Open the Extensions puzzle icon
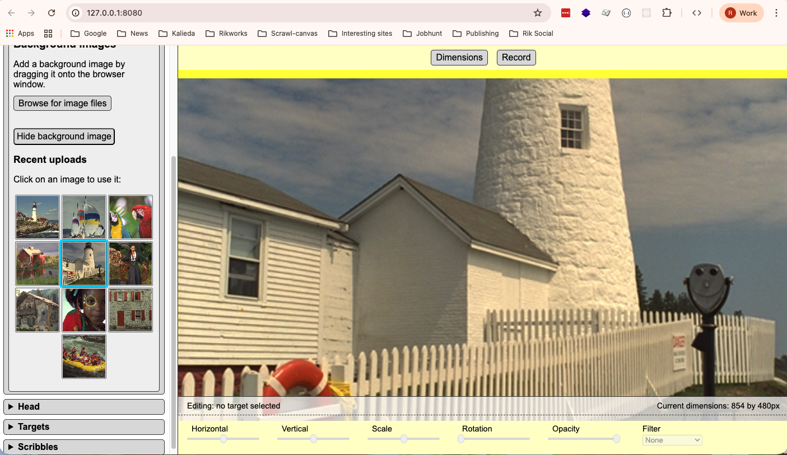The height and width of the screenshot is (455, 787). (x=667, y=12)
